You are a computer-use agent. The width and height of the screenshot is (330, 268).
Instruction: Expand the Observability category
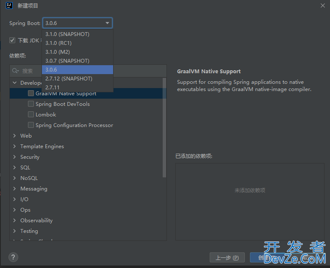coord(14,220)
